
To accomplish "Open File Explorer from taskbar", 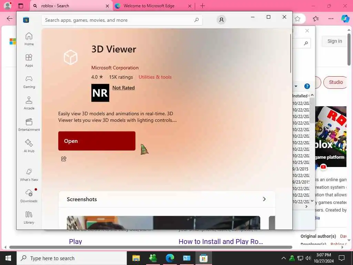I will [x=136, y=258].
